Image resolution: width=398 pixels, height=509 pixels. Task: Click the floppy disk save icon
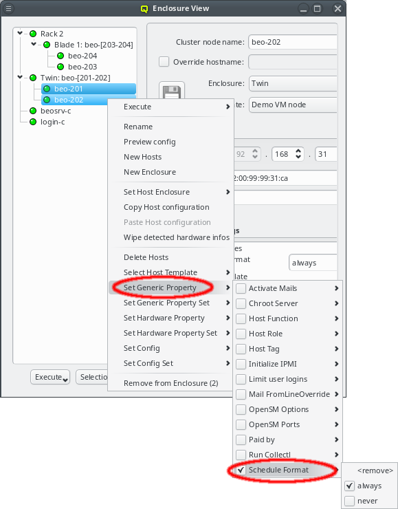(x=172, y=91)
